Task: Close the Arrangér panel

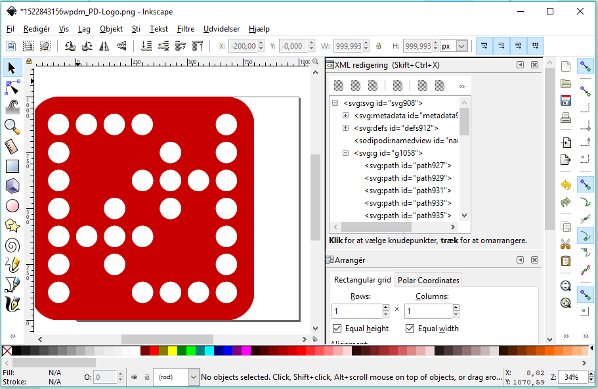Action: point(535,260)
